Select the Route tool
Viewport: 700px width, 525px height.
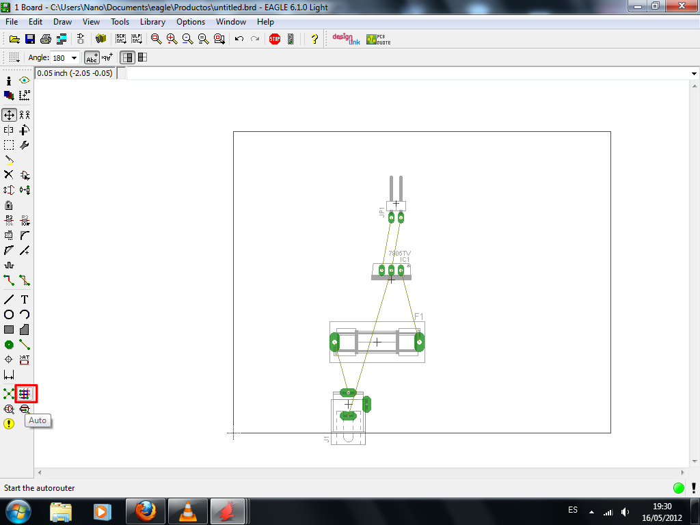point(9,280)
